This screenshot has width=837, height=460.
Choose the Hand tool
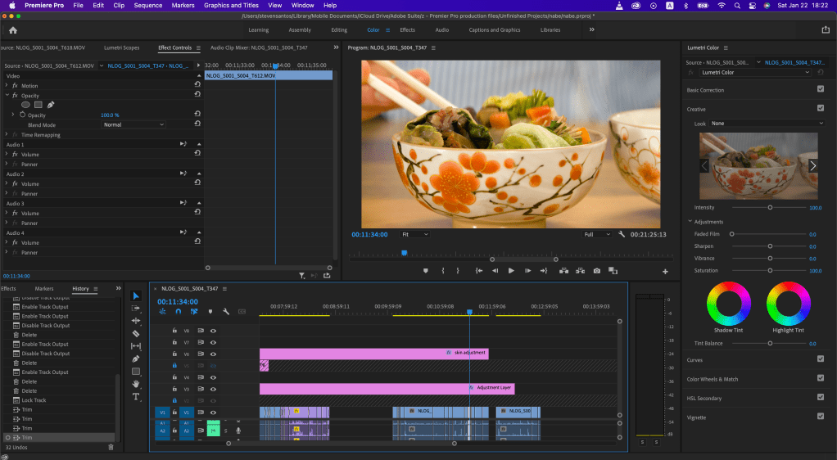pyautogui.click(x=136, y=384)
